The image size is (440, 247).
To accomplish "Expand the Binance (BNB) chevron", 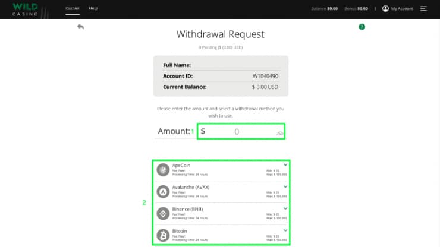I will [x=285, y=208].
